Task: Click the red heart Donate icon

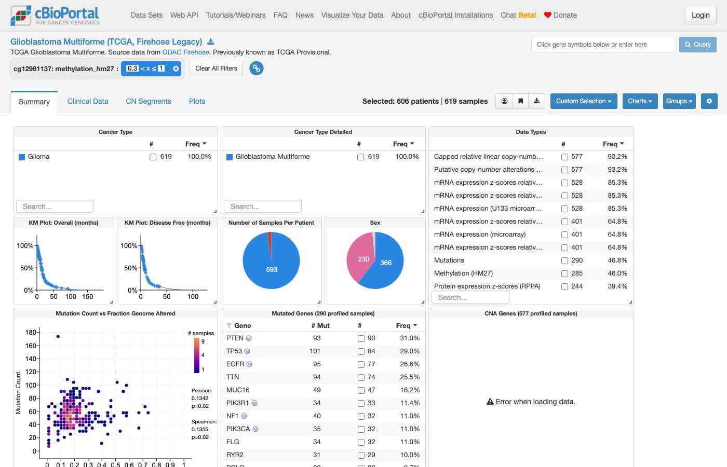Action: 547,15
